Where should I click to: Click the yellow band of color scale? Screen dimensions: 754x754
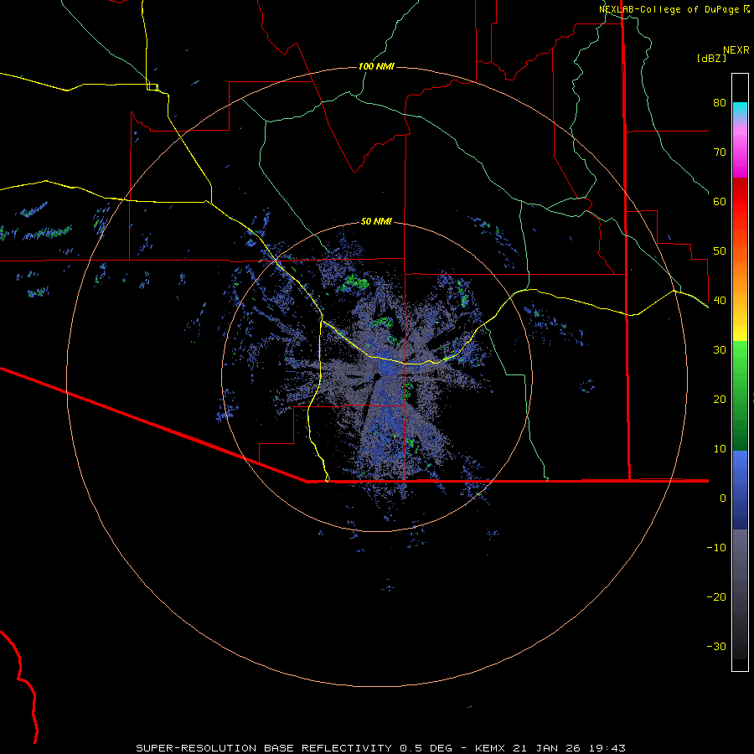[740, 327]
